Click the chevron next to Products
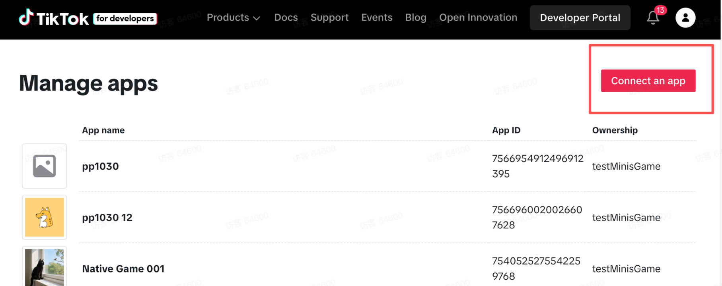 (x=257, y=18)
